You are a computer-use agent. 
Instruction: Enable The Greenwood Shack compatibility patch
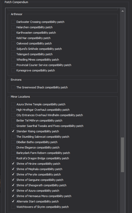[13, 87]
